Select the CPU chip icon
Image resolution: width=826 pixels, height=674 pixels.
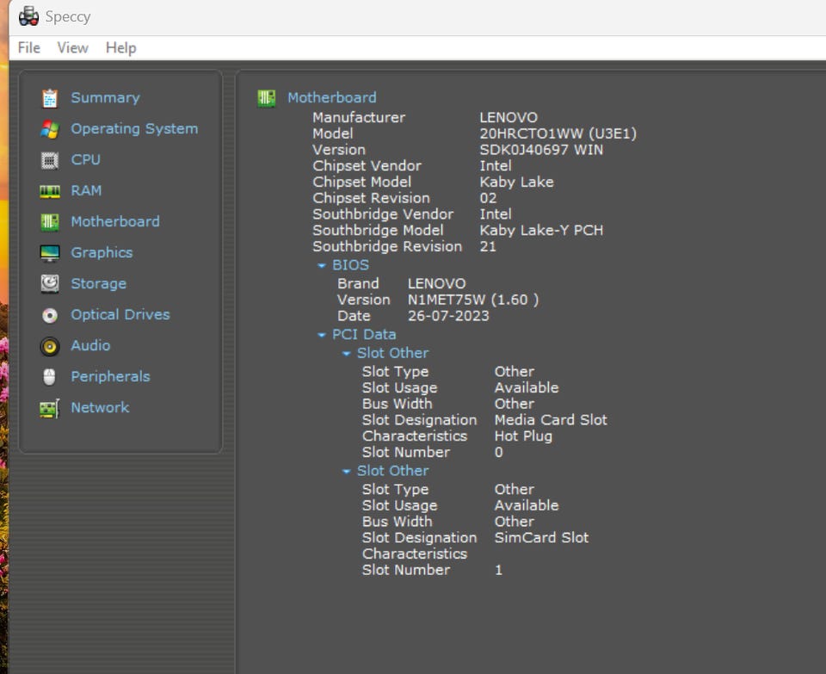click(50, 160)
